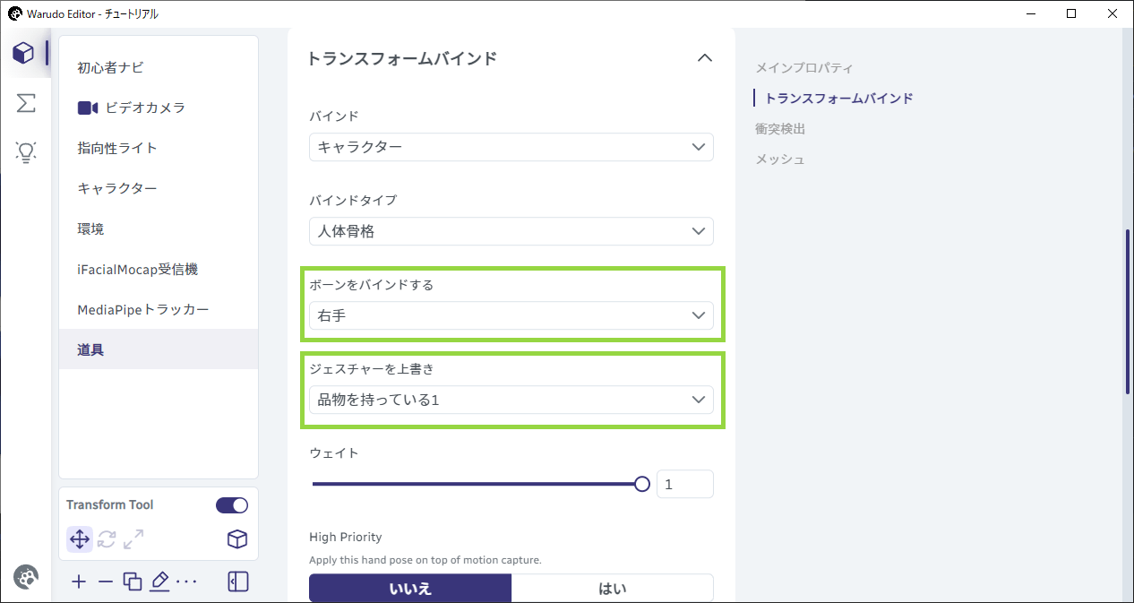Open the ボーンをバインドする dropdown
The height and width of the screenshot is (603, 1134).
tap(511, 315)
